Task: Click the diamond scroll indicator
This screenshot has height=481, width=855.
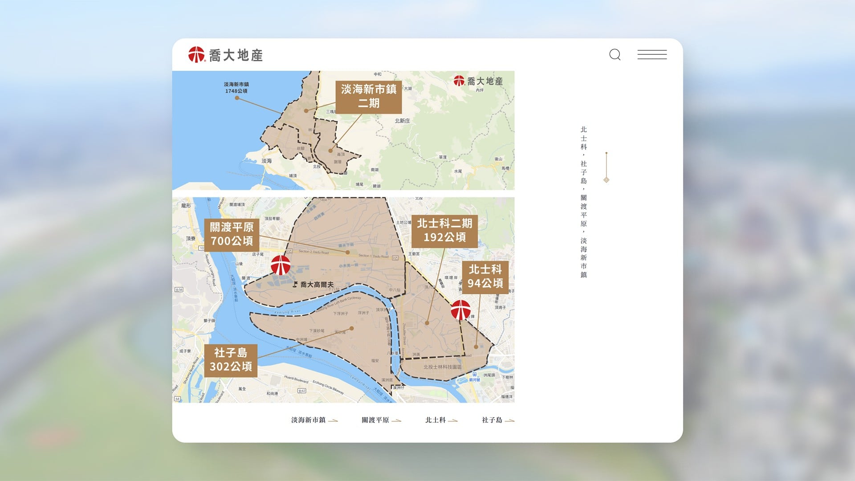Action: 606,180
